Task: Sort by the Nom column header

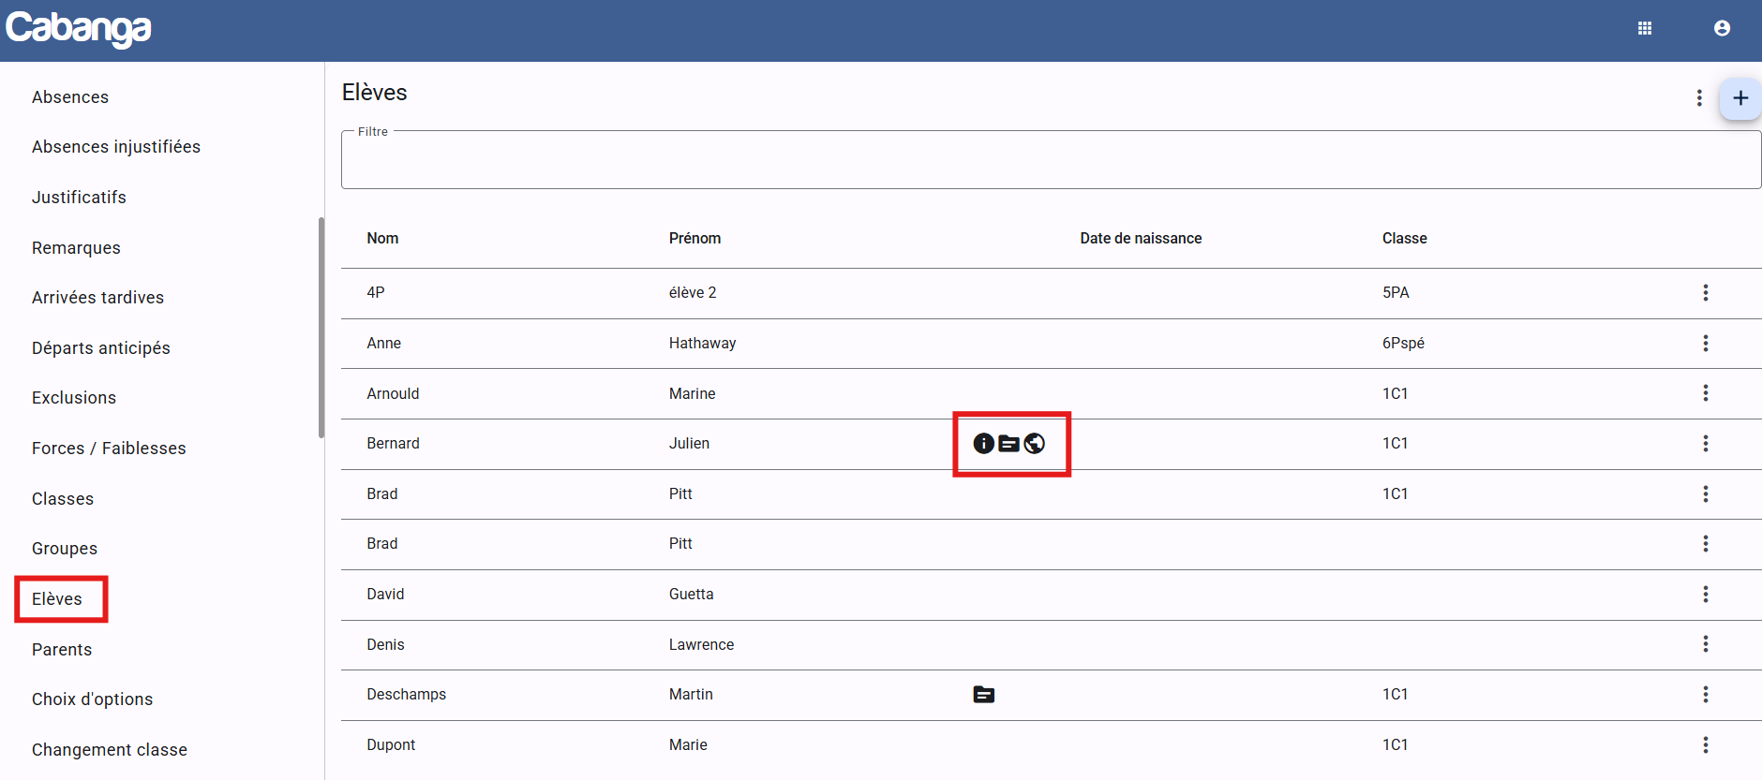Action: pyautogui.click(x=382, y=239)
